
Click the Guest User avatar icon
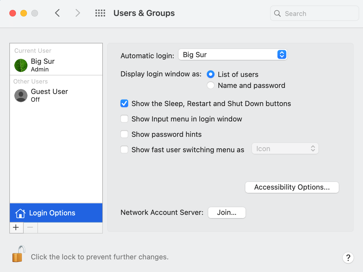click(x=21, y=95)
